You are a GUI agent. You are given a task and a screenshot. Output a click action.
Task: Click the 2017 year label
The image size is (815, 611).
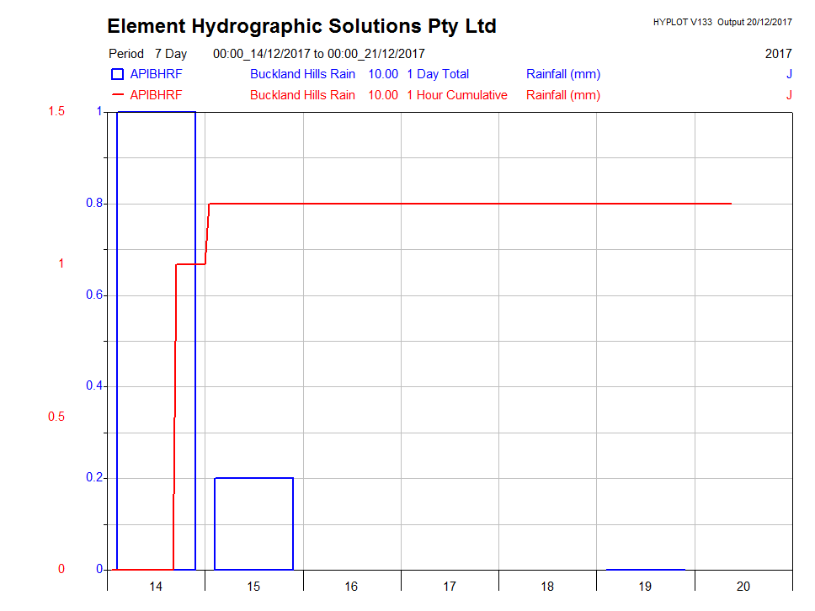point(778,54)
